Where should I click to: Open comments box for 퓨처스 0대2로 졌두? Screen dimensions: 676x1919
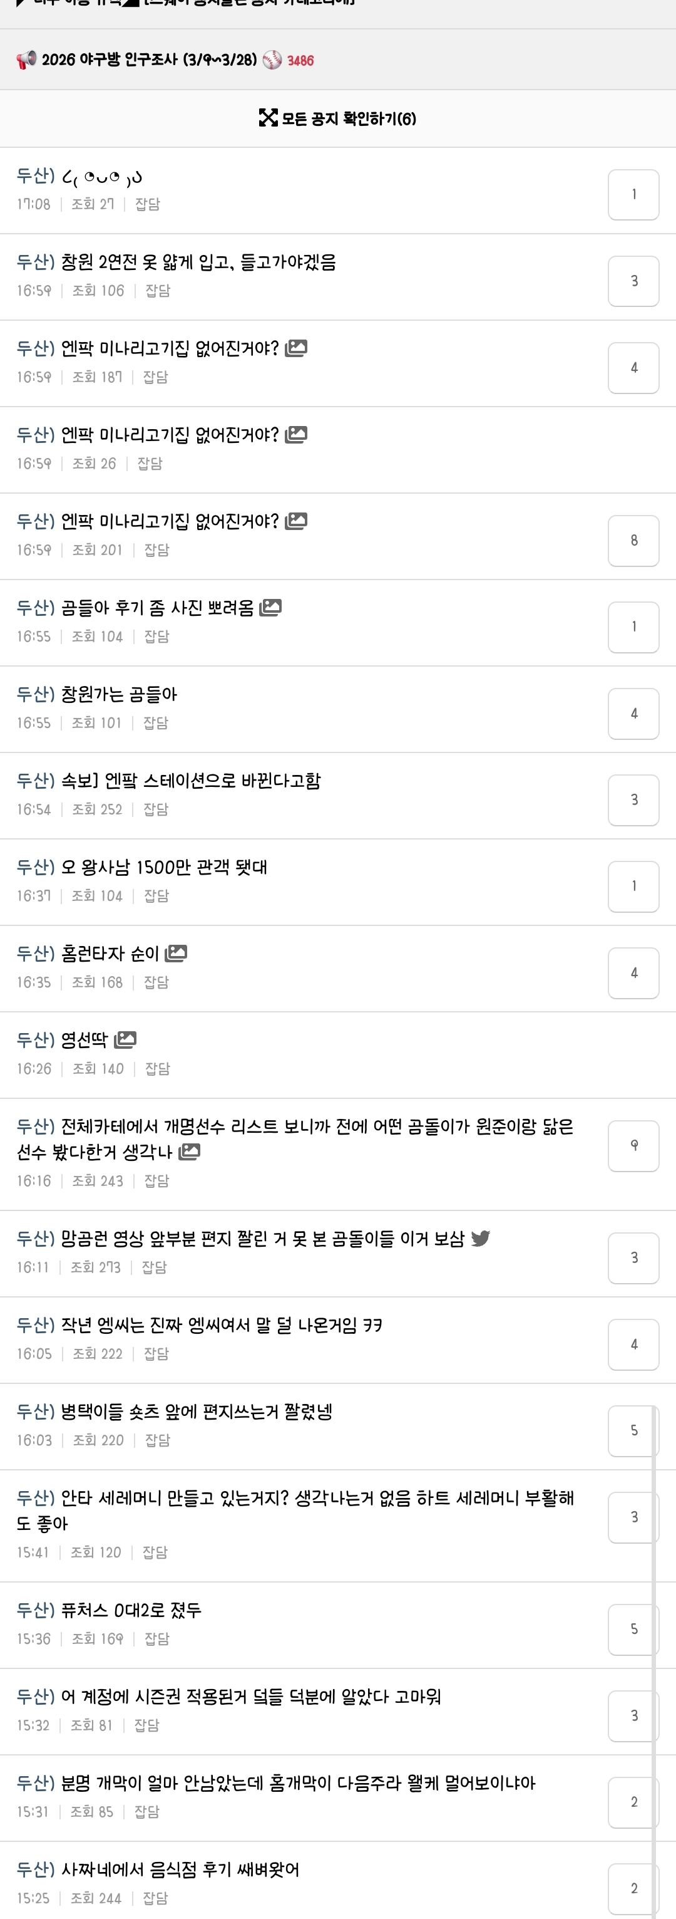click(x=633, y=1628)
